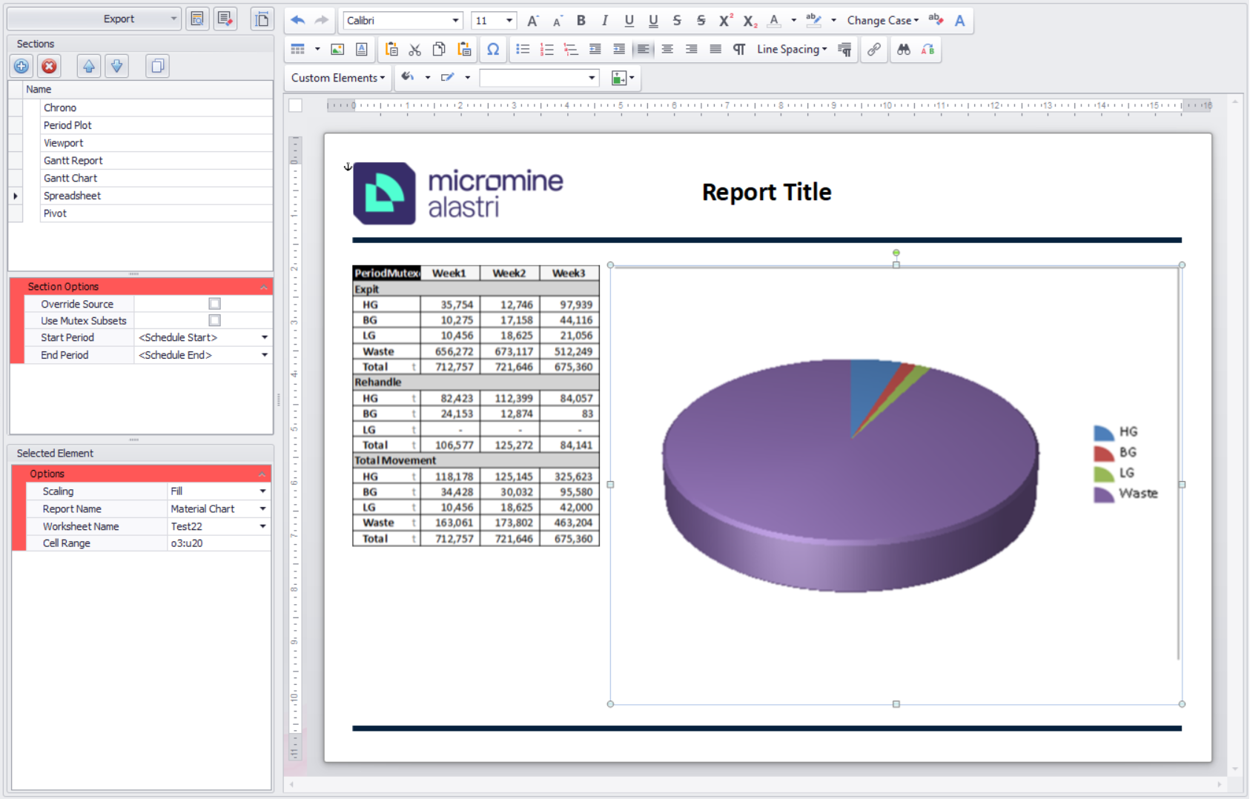Enable the Override Source checkbox
Viewport: 1250px width, 799px height.
pos(214,304)
